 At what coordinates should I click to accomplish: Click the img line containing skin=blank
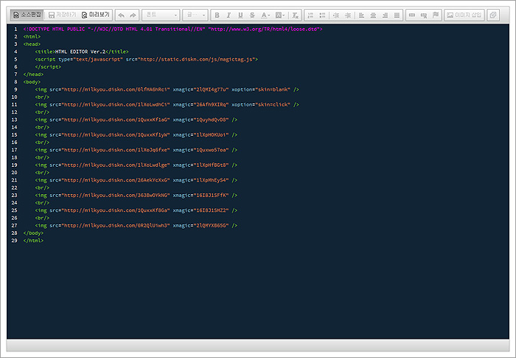coord(167,89)
